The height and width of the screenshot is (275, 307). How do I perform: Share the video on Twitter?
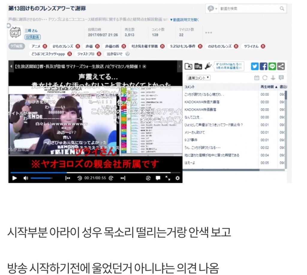[255, 66]
